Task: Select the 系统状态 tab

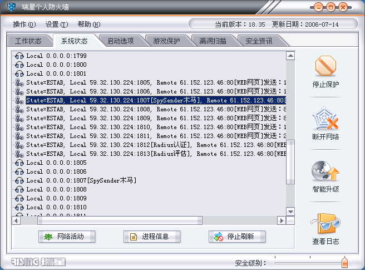Action: (74, 41)
